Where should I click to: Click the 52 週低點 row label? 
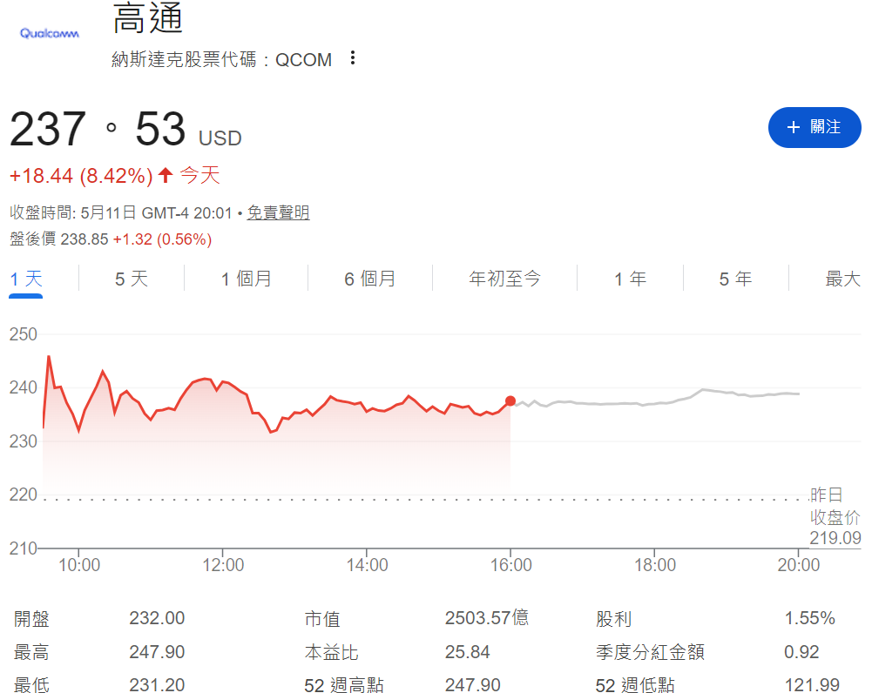(635, 684)
